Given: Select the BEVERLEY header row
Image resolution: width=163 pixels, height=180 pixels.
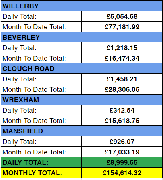Looking at the screenshot, I should pyautogui.click(x=81, y=37).
